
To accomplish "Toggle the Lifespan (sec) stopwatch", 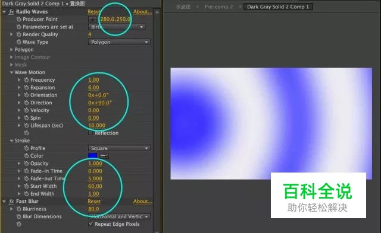I will [x=26, y=125].
